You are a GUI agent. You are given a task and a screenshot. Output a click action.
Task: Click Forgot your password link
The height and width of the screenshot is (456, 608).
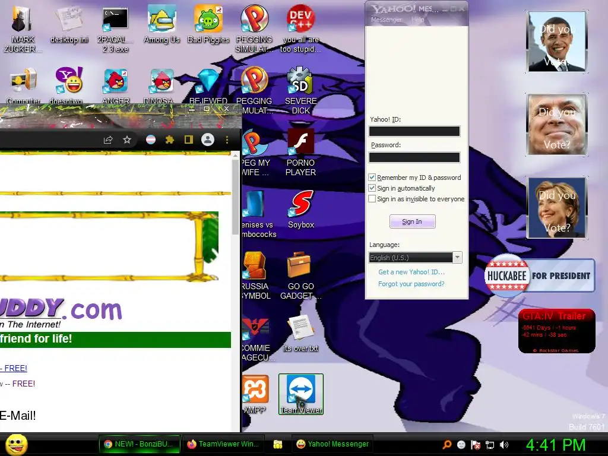tap(411, 284)
